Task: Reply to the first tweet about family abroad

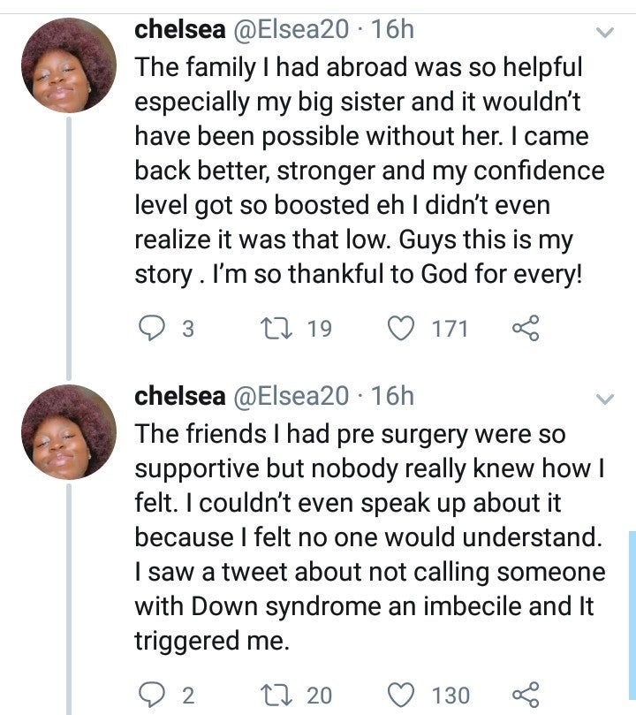Action: [x=153, y=330]
